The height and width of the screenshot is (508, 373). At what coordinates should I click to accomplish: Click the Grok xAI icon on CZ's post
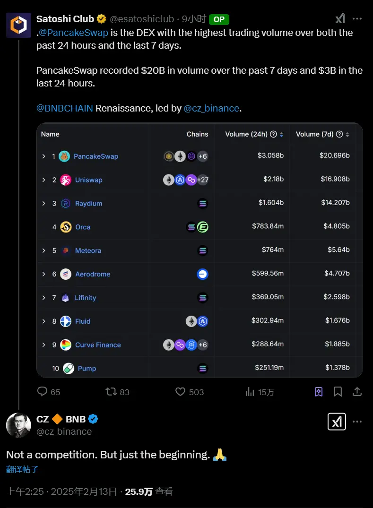click(337, 421)
